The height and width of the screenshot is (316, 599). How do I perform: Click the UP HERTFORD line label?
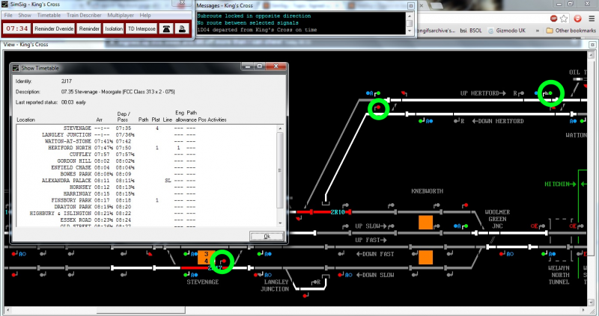click(483, 93)
